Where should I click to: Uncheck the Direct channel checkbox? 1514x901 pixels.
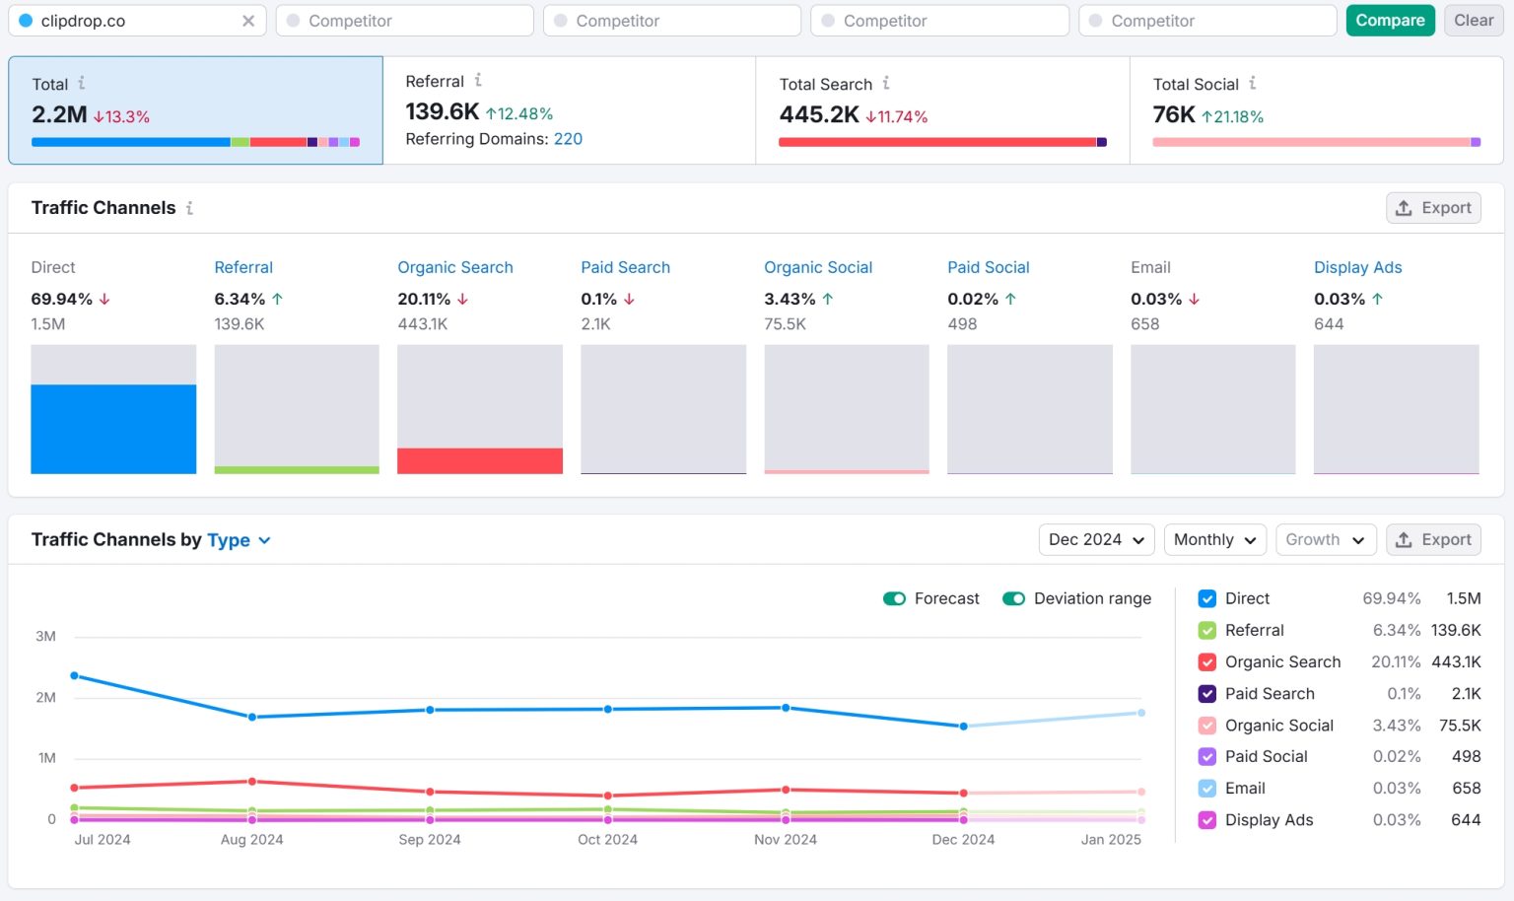[x=1207, y=598]
